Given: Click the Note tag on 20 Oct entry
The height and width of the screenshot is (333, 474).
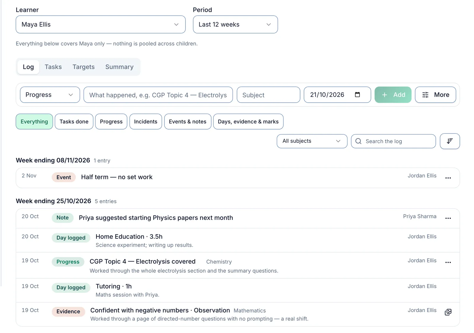Looking at the screenshot, I should coord(63,218).
